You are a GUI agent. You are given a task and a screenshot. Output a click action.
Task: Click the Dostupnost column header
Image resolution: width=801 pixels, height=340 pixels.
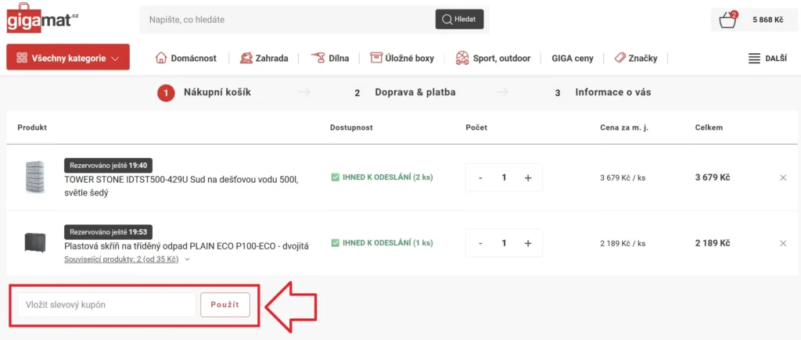pos(351,127)
